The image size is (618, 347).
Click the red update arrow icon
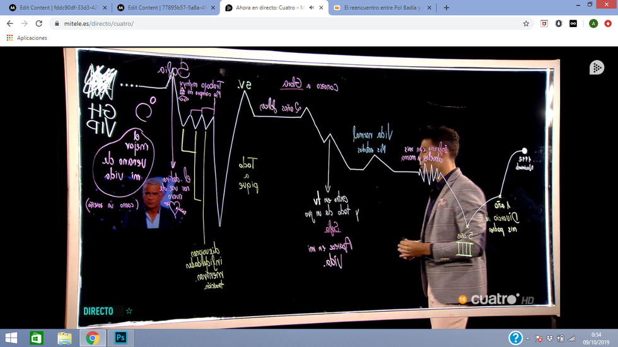pos(608,23)
